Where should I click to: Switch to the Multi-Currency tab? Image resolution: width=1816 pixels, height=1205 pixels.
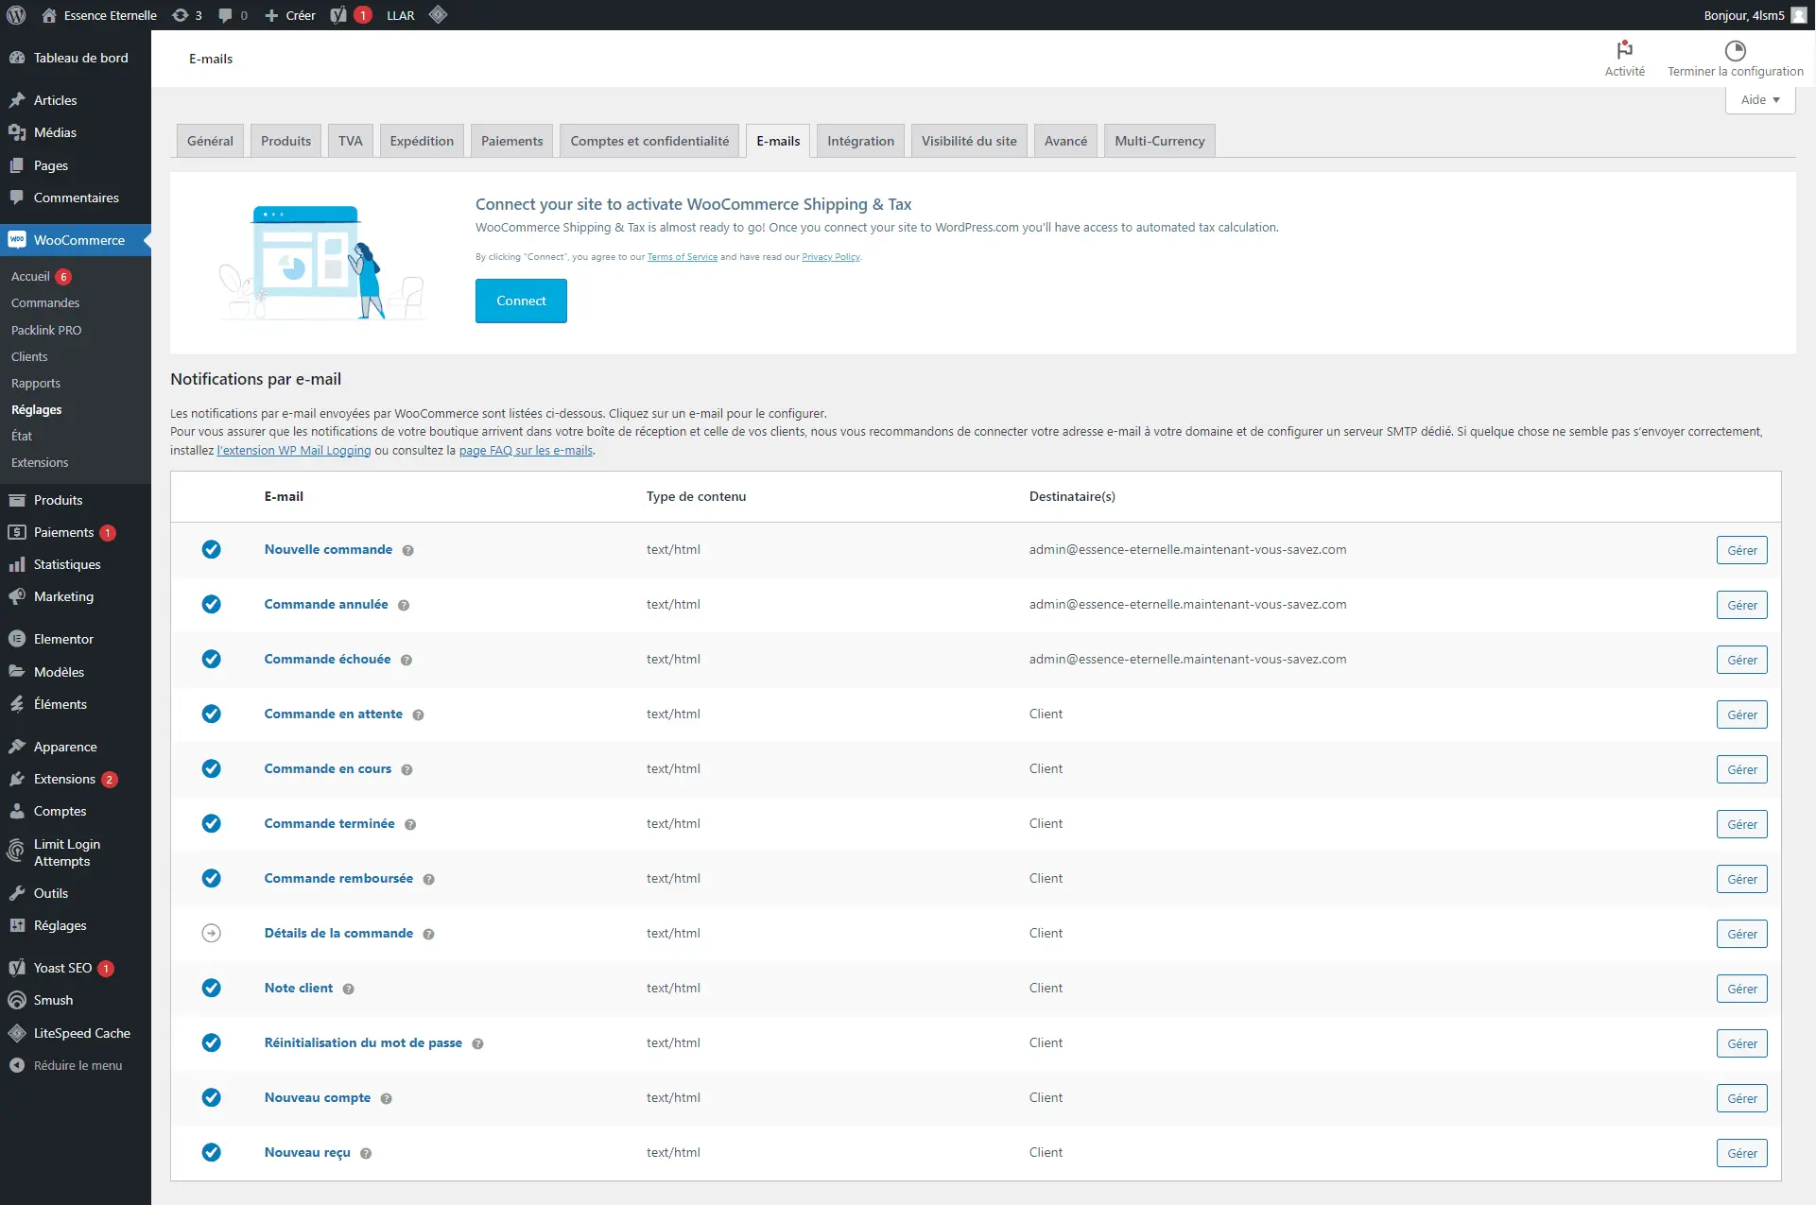pyautogui.click(x=1159, y=141)
